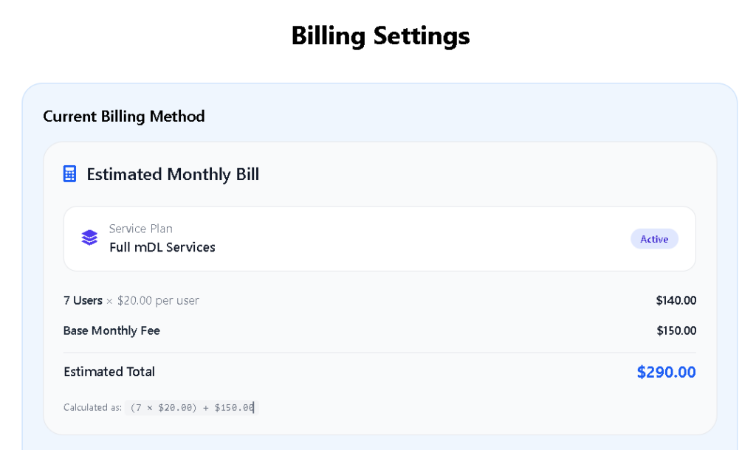Image resolution: width=756 pixels, height=450 pixels.
Task: Click the calculation formula code box
Action: 192,408
